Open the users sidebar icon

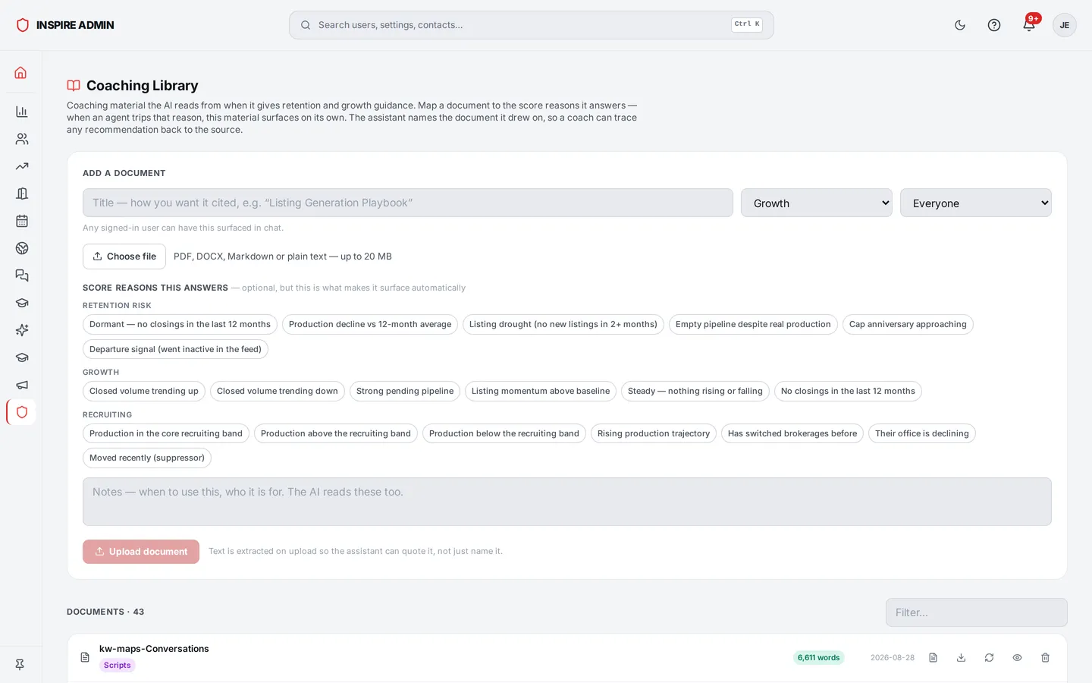pos(21,139)
